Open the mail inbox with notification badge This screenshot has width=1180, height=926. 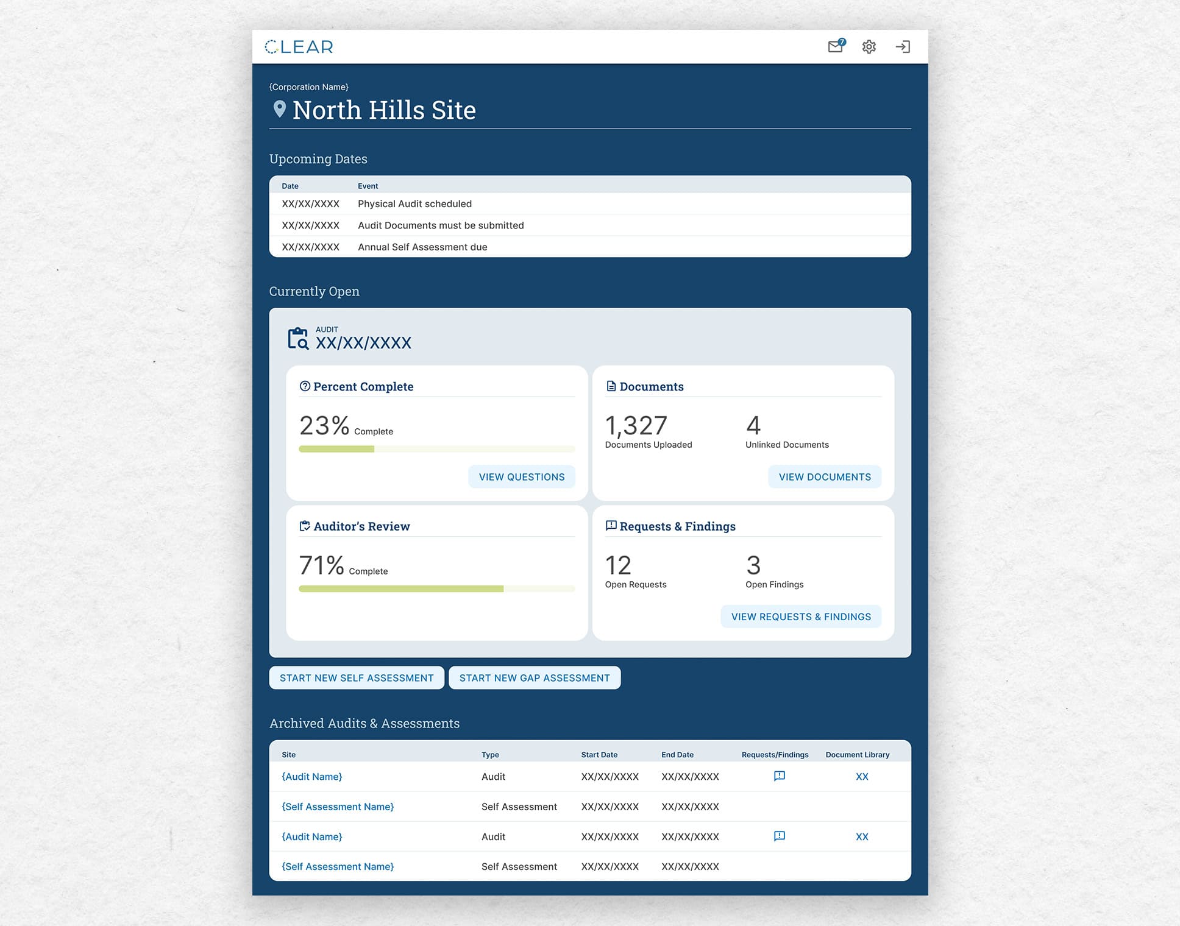pyautogui.click(x=836, y=46)
